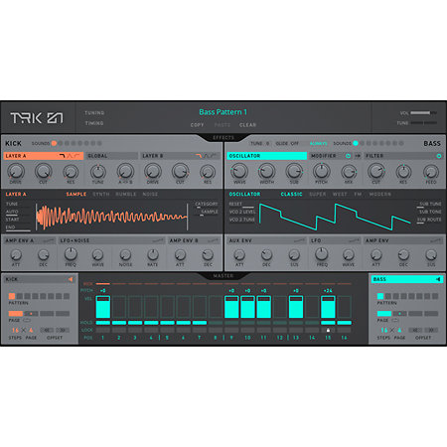The image size is (447, 447).
Task: Open the CATEGORY selector in Layer A
Action: (x=207, y=204)
